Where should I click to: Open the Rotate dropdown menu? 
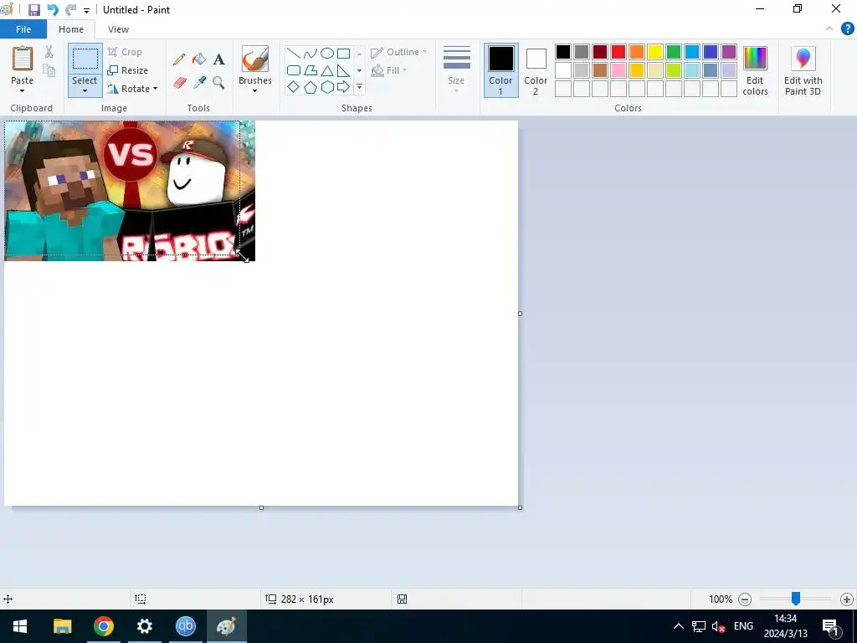coord(155,89)
